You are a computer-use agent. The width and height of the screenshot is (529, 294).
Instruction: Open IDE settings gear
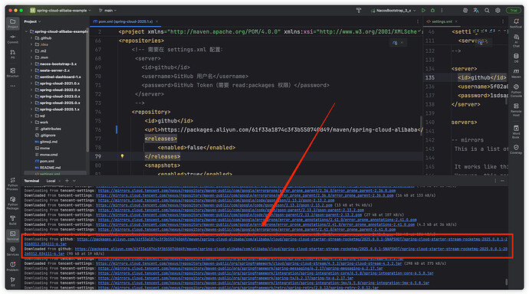pyautogui.click(x=498, y=11)
